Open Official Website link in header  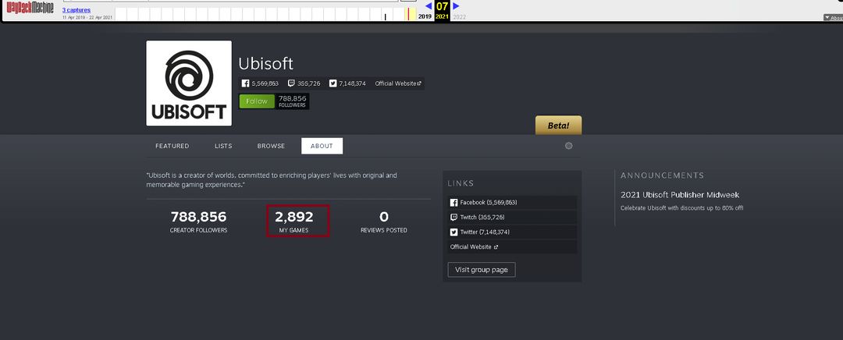pyautogui.click(x=398, y=83)
